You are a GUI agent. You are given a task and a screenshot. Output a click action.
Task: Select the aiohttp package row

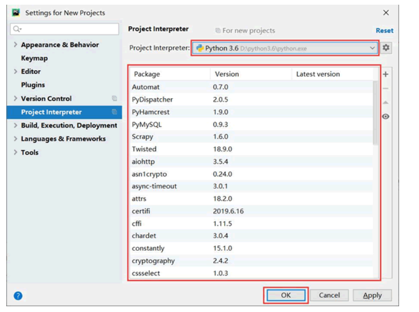tap(251, 161)
